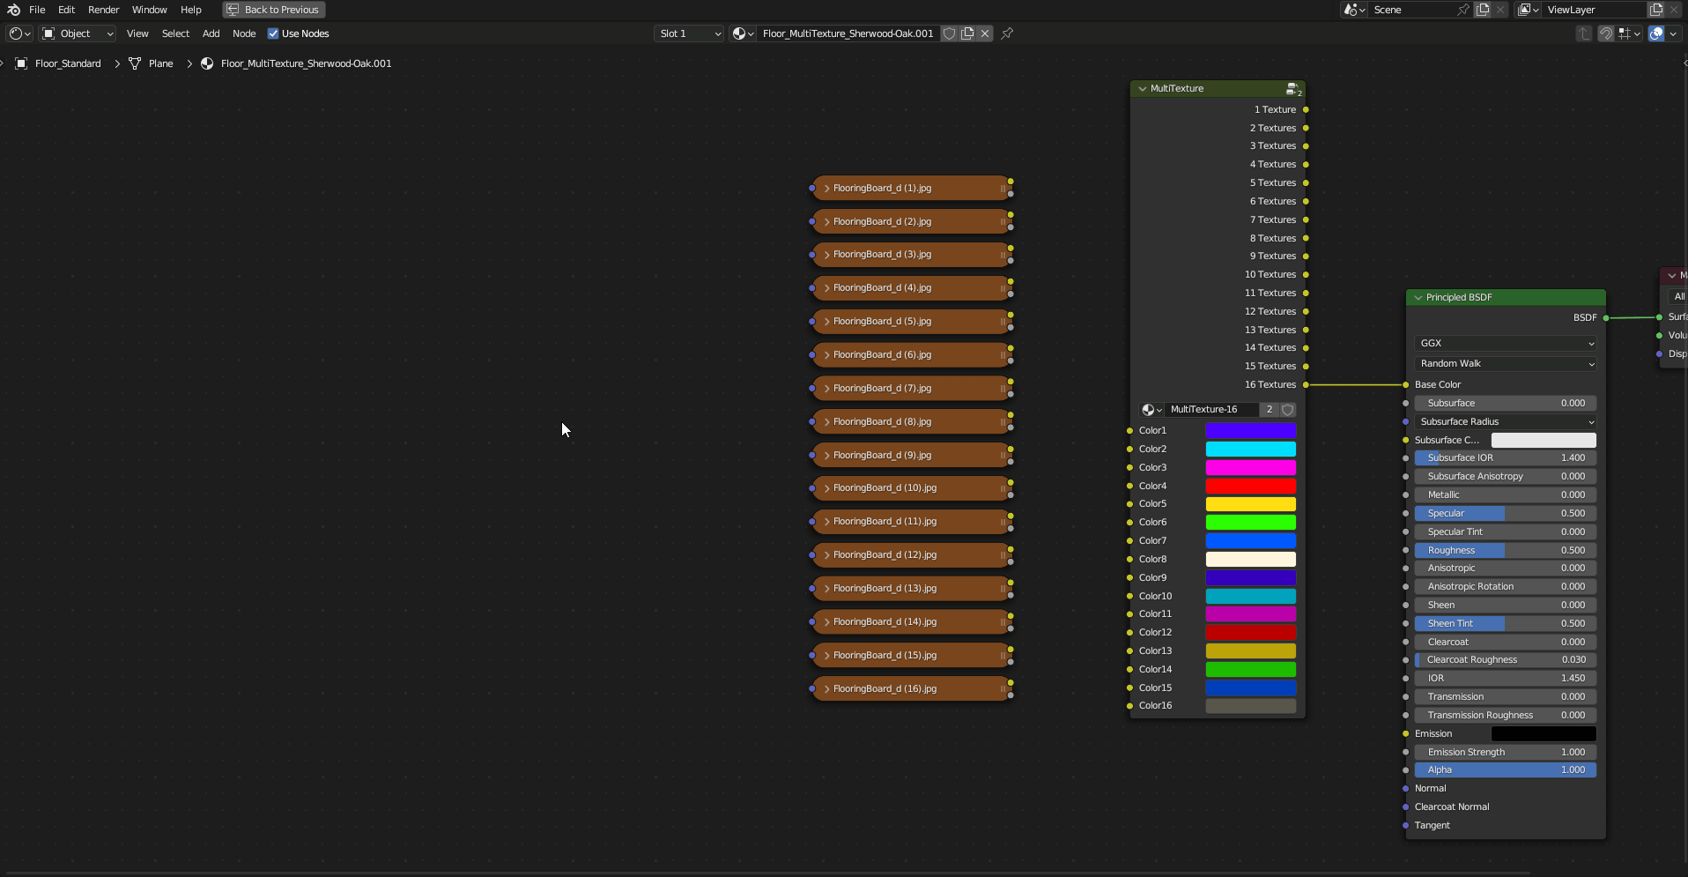Open the GGX distribution dropdown
The height and width of the screenshot is (877, 1688).
[x=1506, y=344]
